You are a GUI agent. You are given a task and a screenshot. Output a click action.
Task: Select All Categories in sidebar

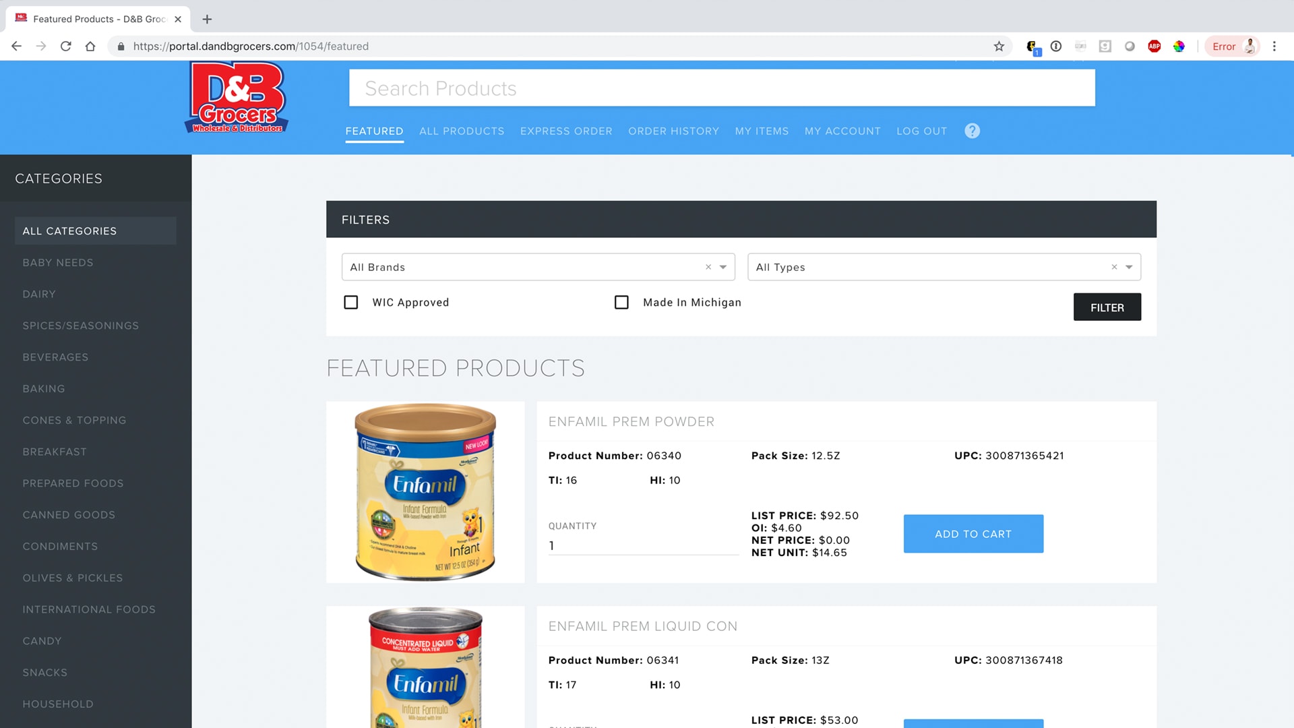pyautogui.click(x=95, y=231)
